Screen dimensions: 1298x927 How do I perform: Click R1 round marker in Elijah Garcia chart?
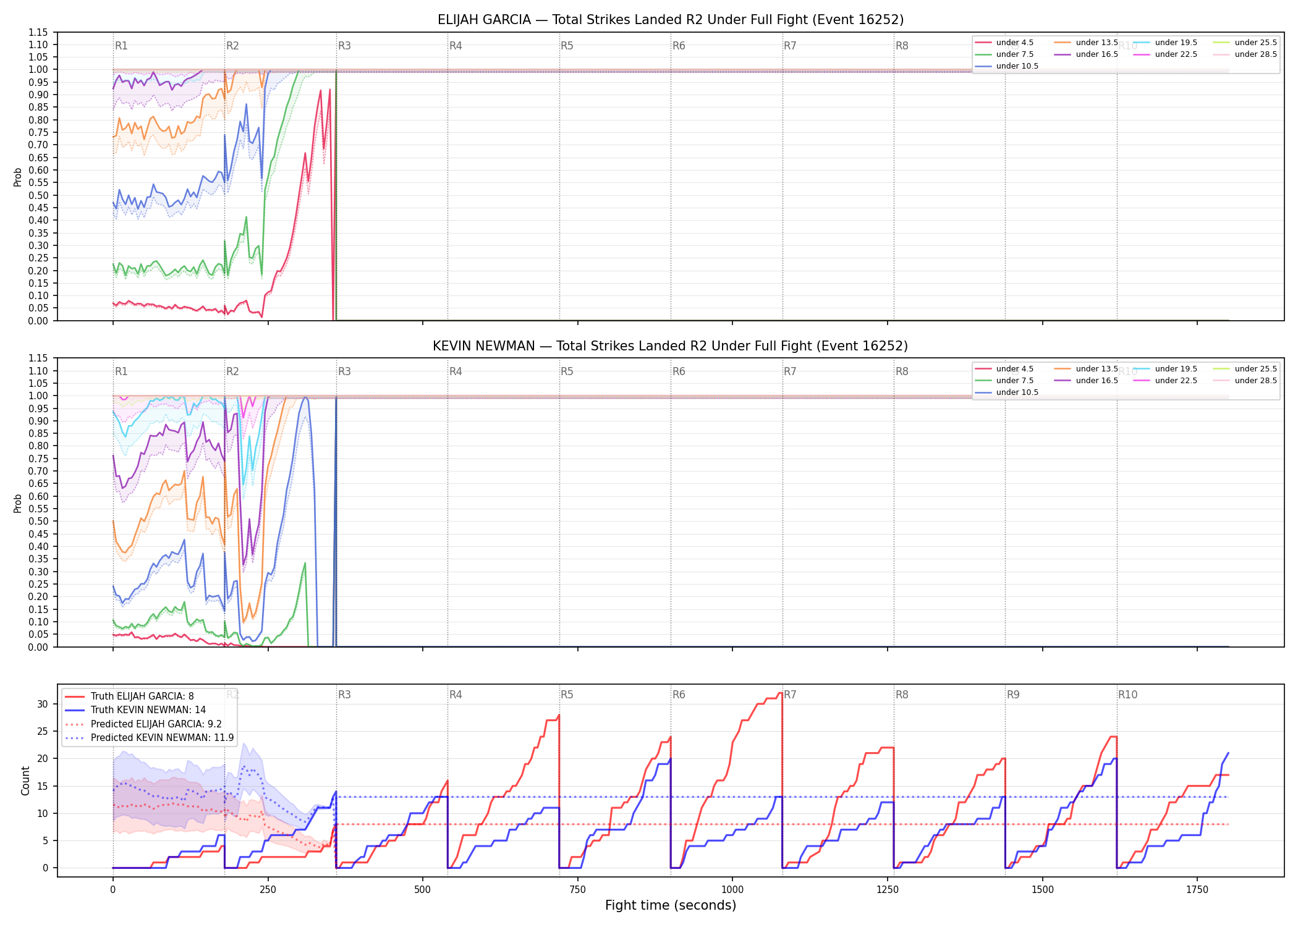coord(121,46)
